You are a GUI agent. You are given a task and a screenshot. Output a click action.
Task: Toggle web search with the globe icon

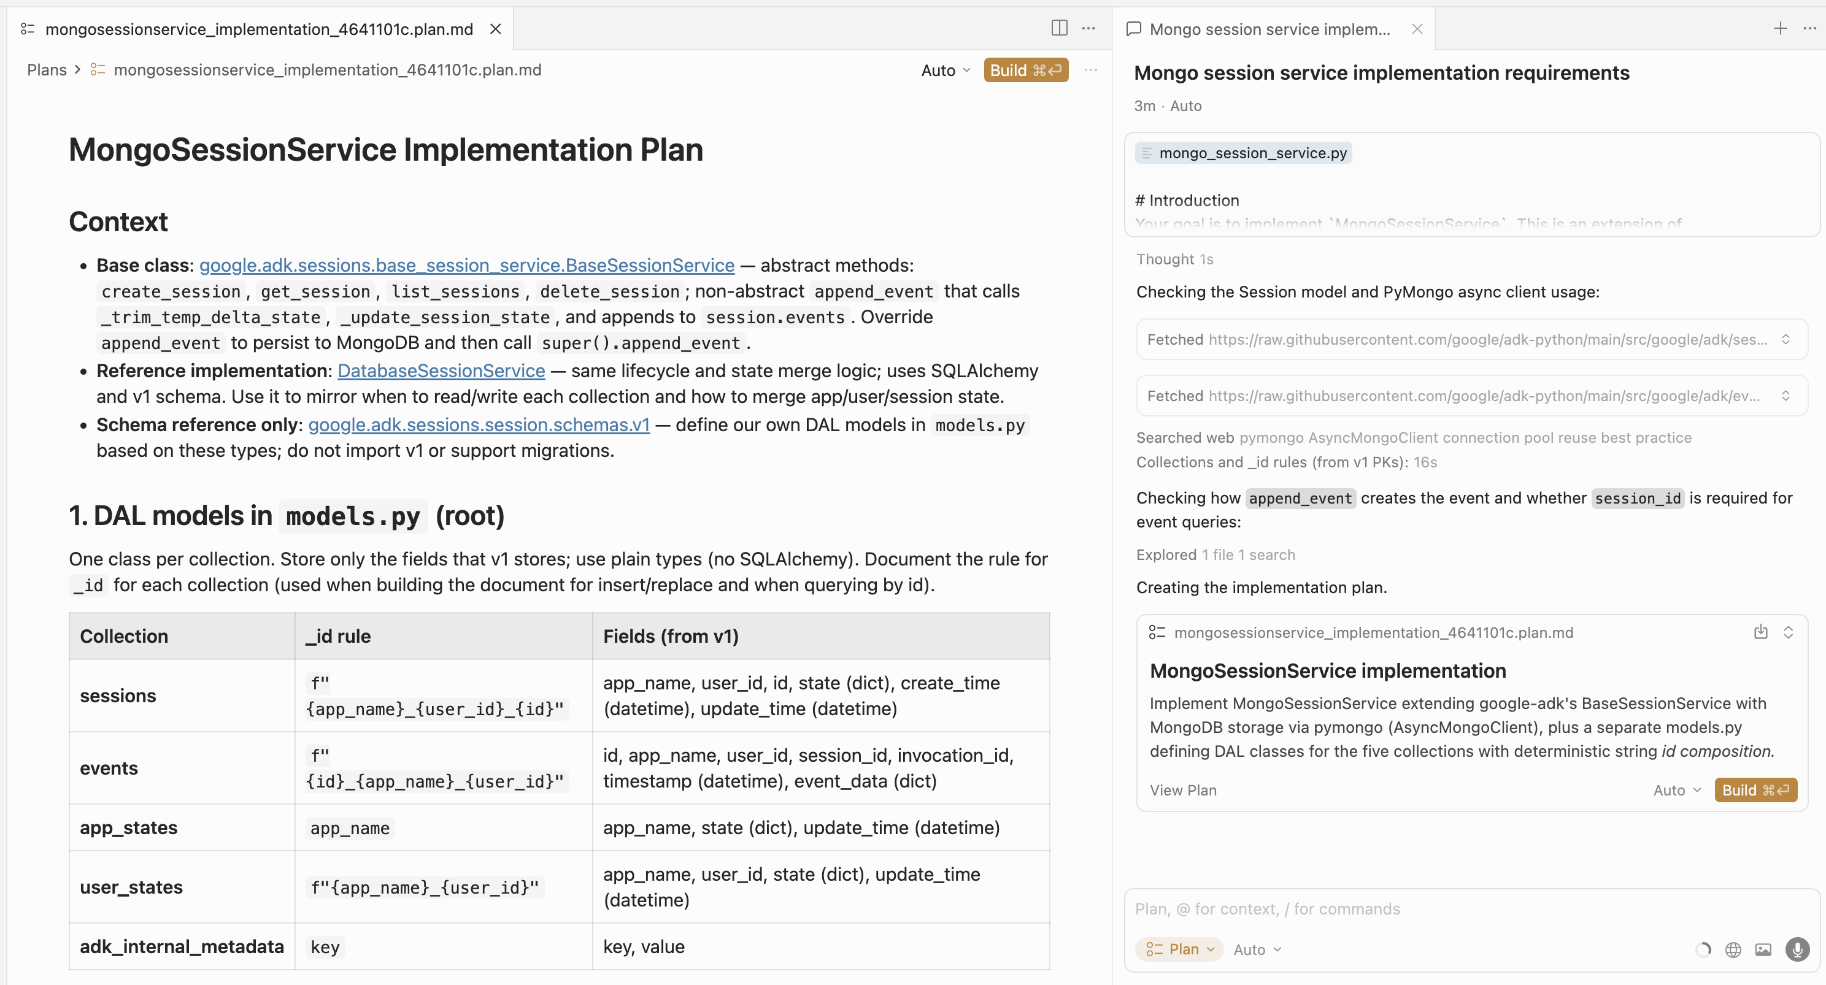coord(1733,949)
